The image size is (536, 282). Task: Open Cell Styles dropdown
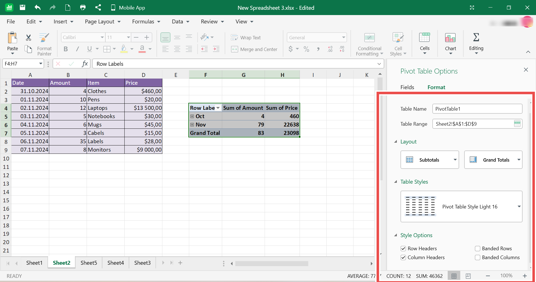tap(398, 44)
